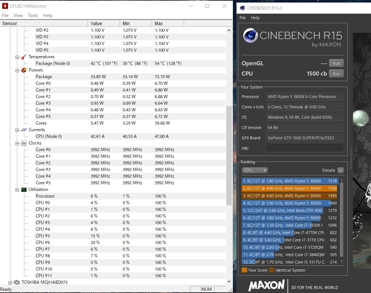
Task: Click the HWMonitor lightning app icon
Action: pyautogui.click(x=5, y=6)
